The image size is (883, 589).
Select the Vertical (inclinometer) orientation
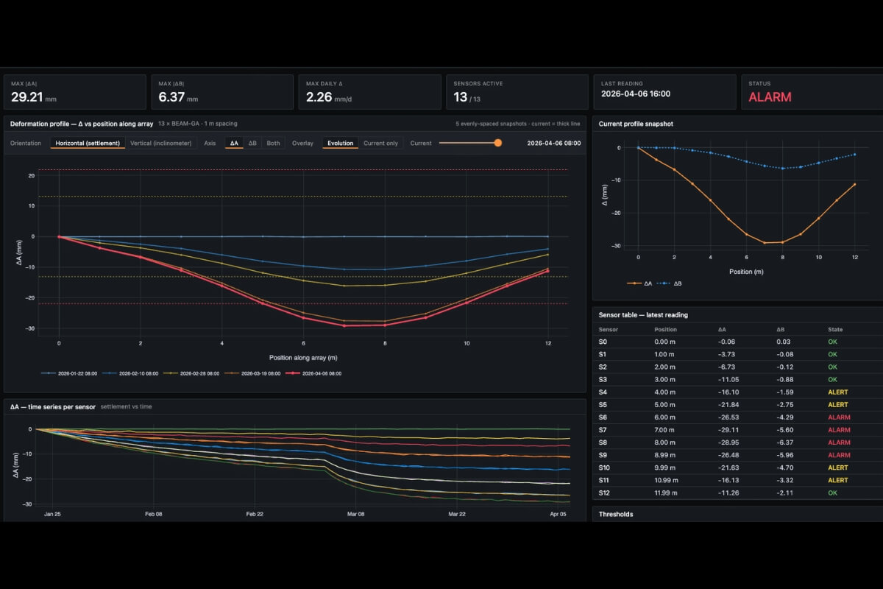(x=161, y=143)
